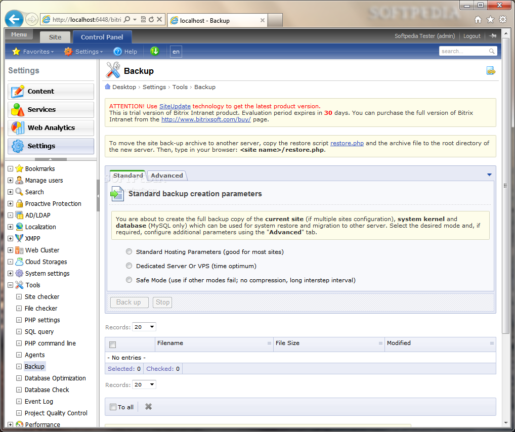Viewport: 515px width, 432px height.
Task: Click the Web Cluster icon
Action: [x=19, y=250]
